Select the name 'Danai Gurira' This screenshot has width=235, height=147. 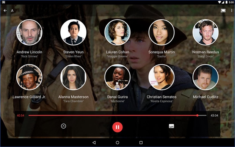[117, 97]
